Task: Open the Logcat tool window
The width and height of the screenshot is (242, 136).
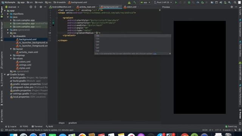Action: (x=11, y=127)
